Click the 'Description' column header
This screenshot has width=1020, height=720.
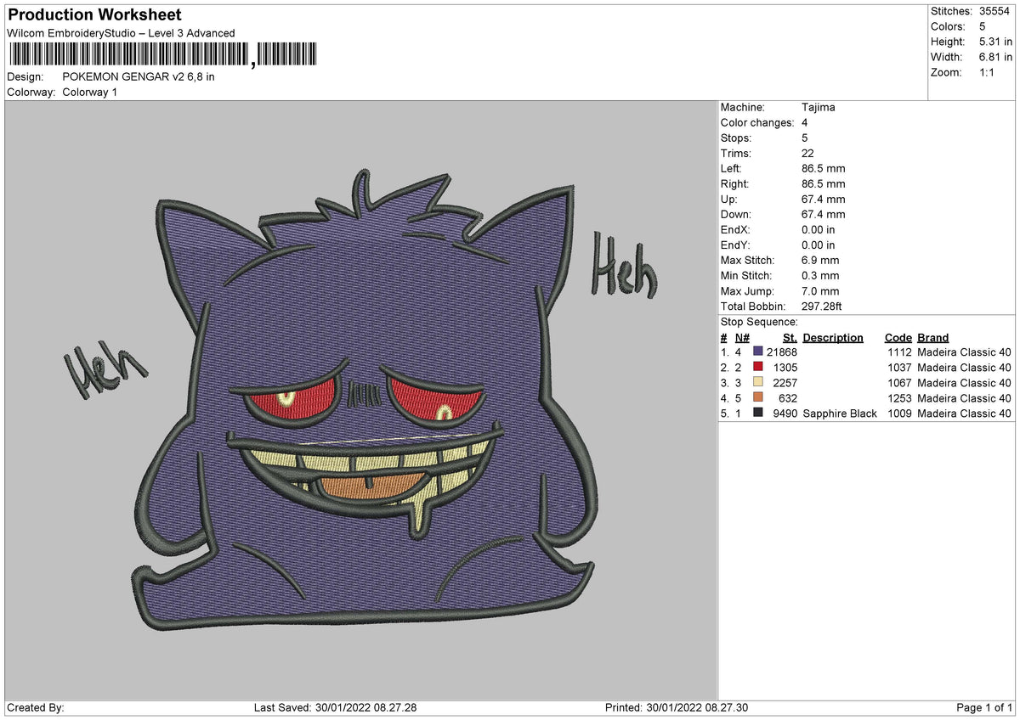click(x=833, y=338)
